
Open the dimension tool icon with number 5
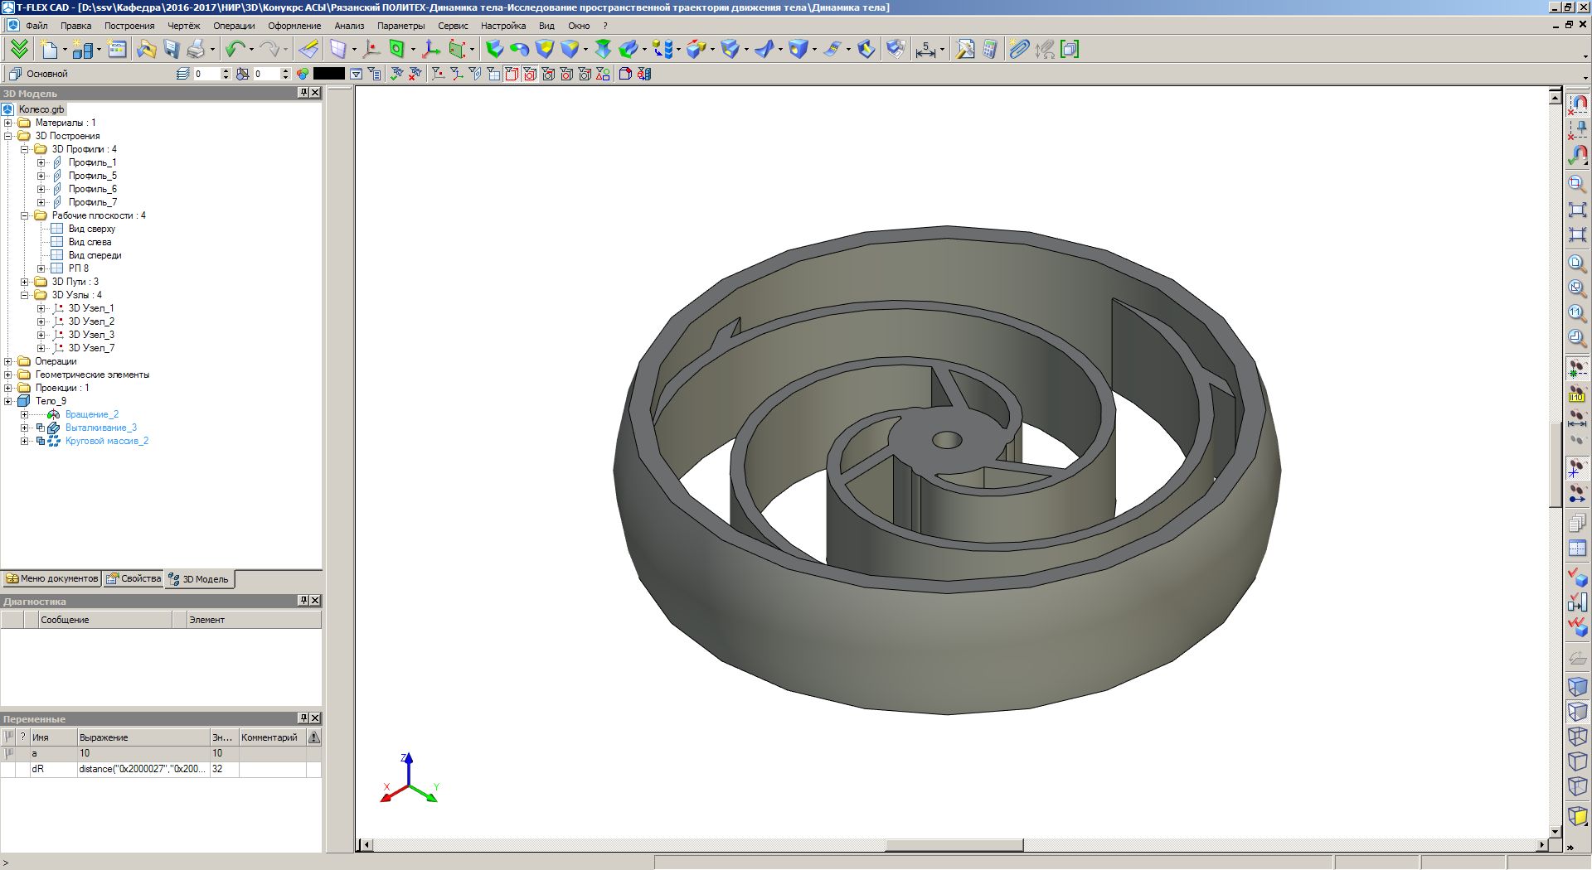(925, 50)
